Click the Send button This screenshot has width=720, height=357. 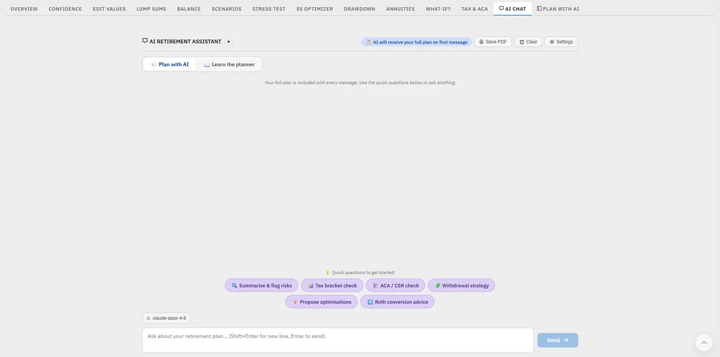tap(557, 340)
